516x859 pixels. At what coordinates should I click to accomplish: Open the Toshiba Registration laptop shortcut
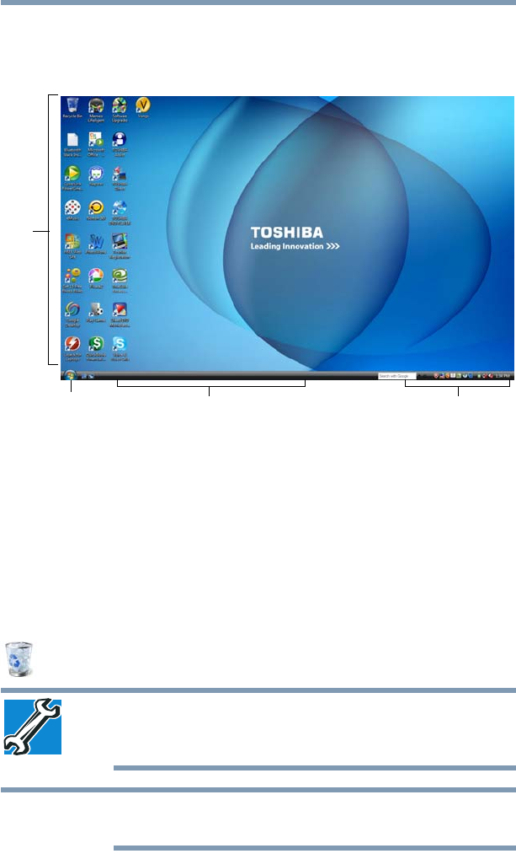coord(120,246)
